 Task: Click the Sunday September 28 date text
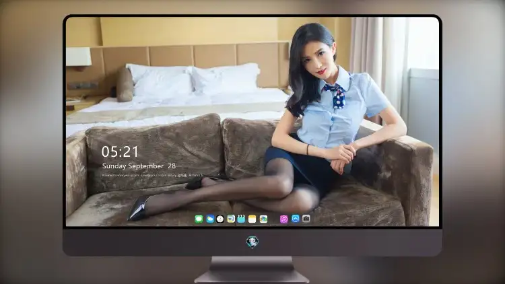[x=139, y=166]
